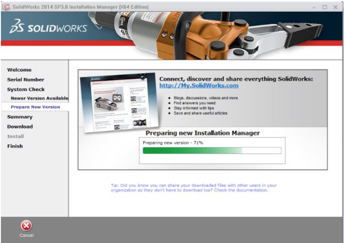Screen dimensions: 345x243
Task: Click the green preparation progress bar
Action: [212, 151]
